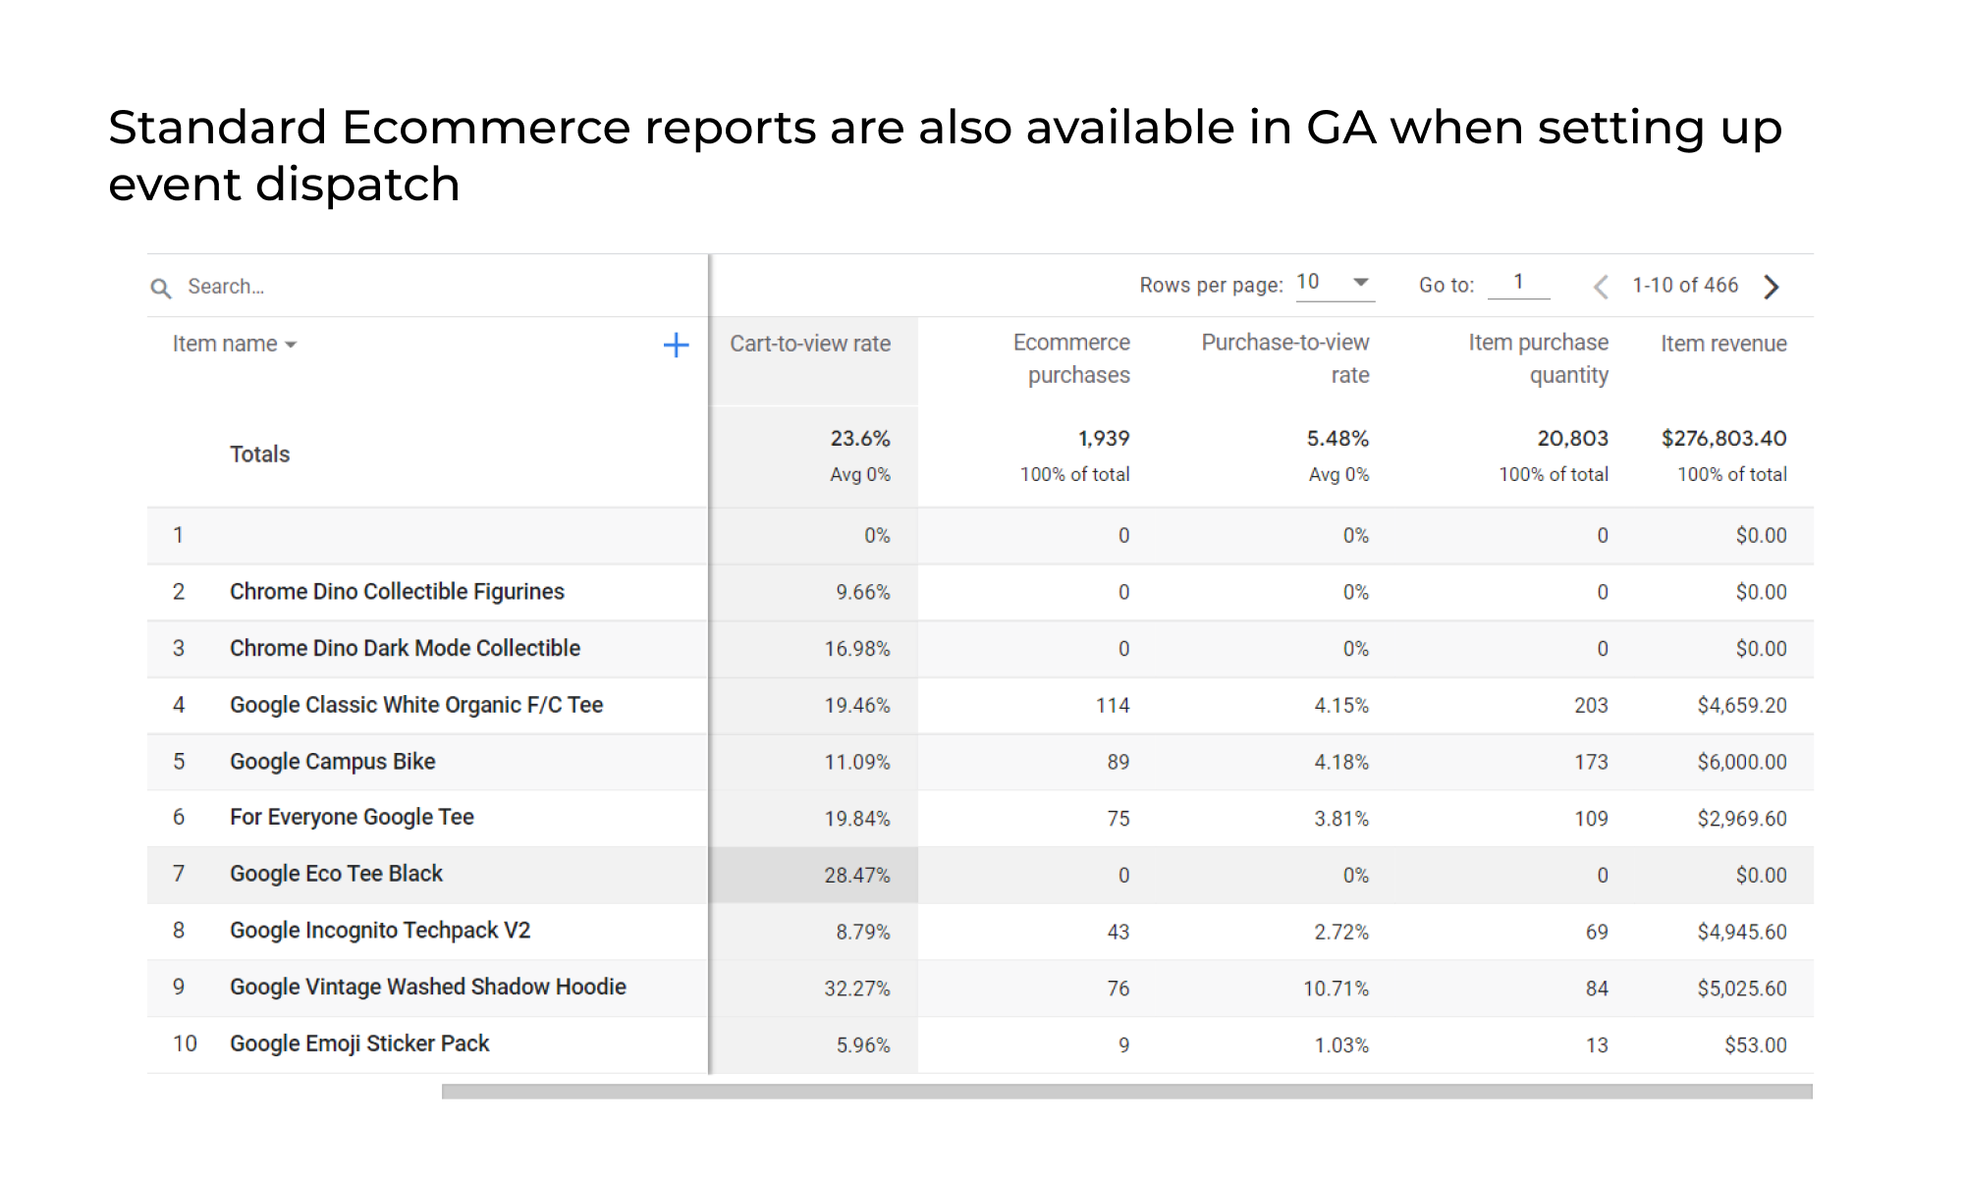Click total cart-to-view rate 23.6%
Screen dimensions: 1964x1178
[x=860, y=438]
